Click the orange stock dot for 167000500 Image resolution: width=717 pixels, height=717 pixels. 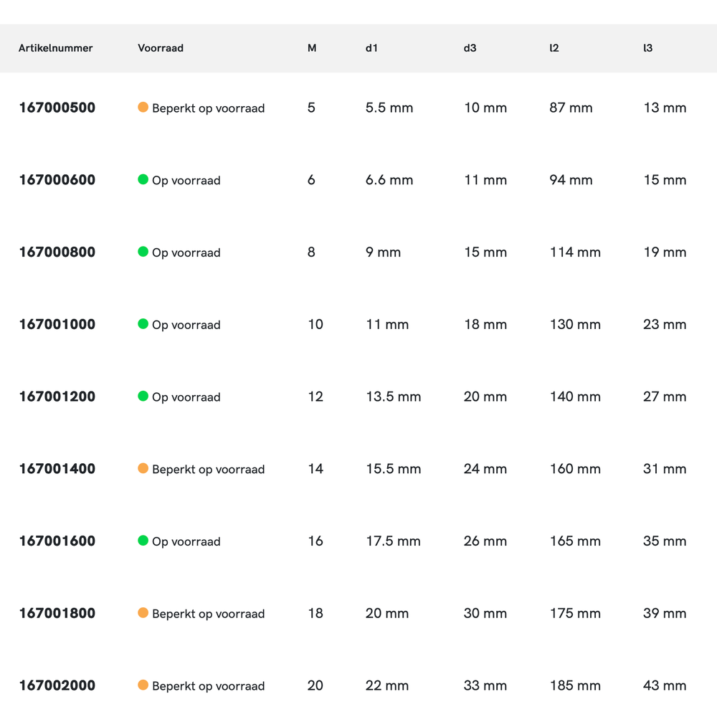(x=143, y=108)
